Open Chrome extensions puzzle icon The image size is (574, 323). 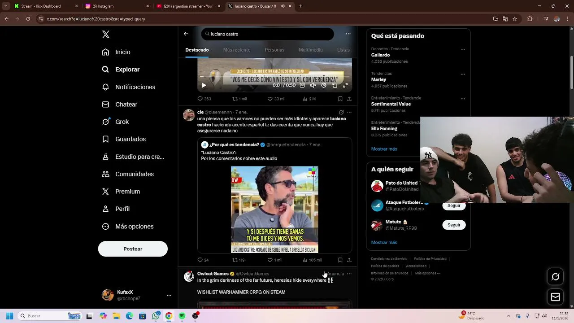(x=530, y=19)
